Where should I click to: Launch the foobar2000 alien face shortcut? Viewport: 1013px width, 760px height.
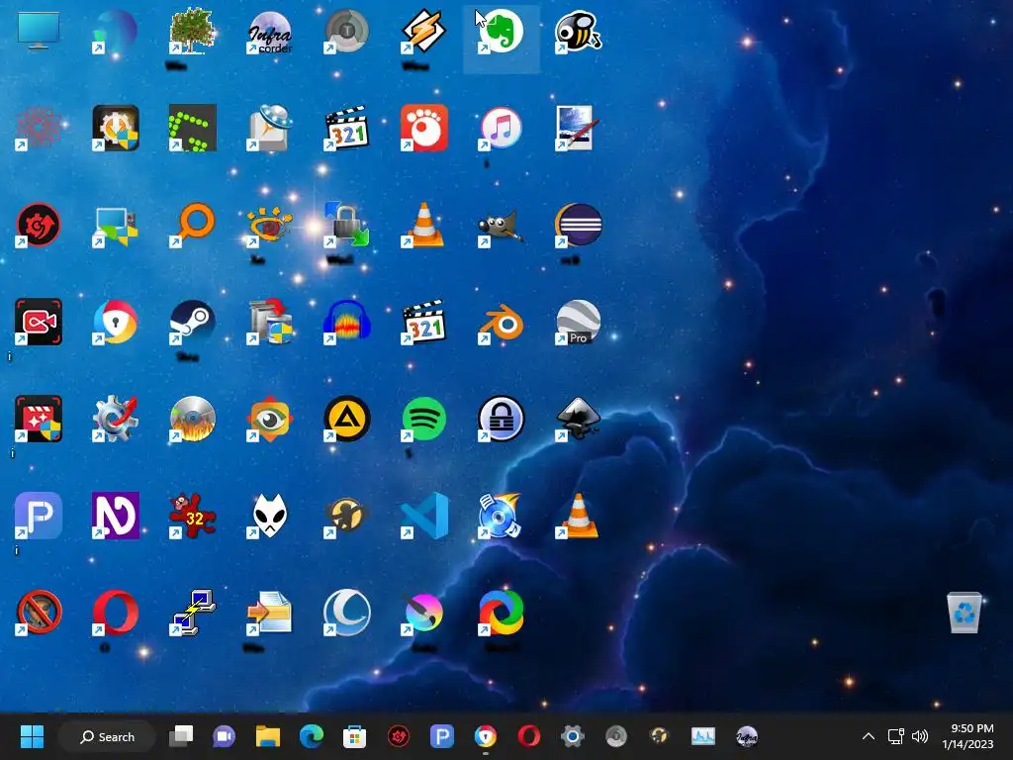click(x=269, y=516)
